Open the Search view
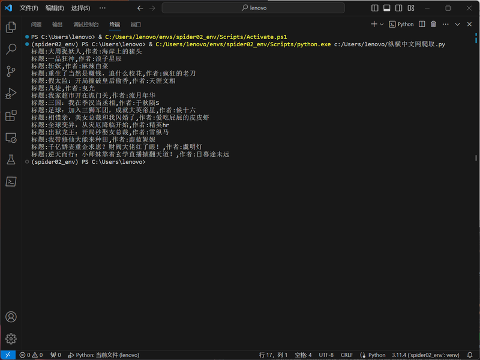480x360 pixels. [x=11, y=49]
